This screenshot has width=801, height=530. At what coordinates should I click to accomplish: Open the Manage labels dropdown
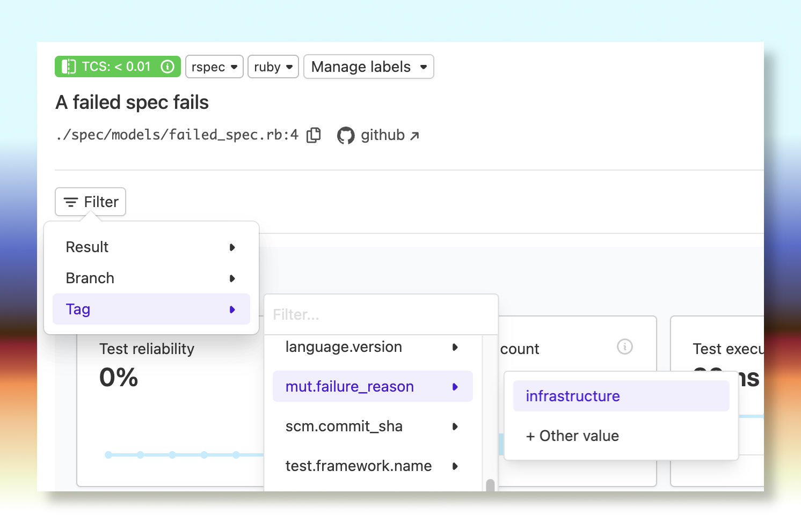[369, 67]
